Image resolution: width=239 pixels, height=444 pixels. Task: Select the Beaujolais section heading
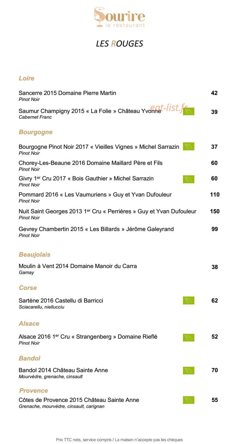point(35,255)
